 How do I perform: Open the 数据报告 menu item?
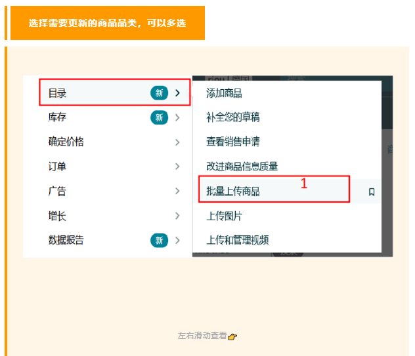(66, 241)
